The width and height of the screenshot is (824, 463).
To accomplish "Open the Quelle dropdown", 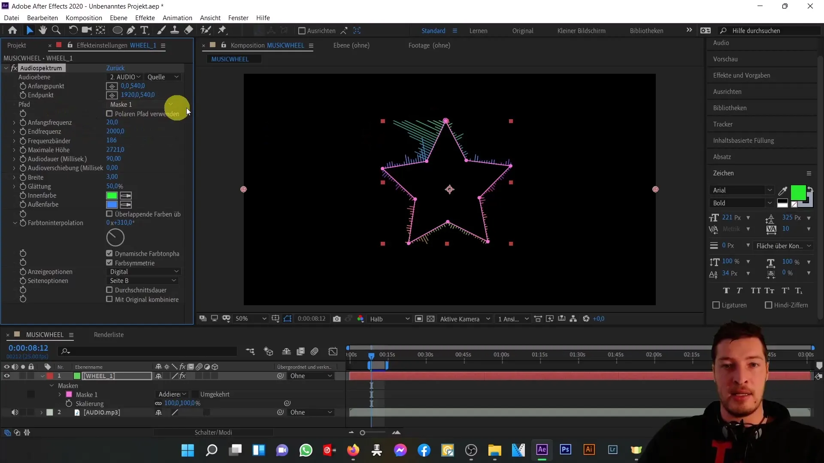I will pyautogui.click(x=163, y=77).
